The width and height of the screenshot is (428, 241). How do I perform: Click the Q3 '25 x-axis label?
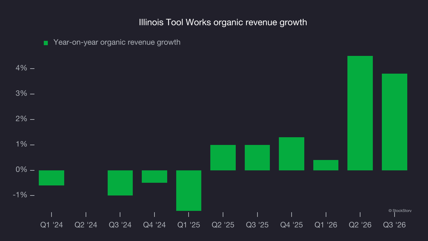tap(257, 225)
